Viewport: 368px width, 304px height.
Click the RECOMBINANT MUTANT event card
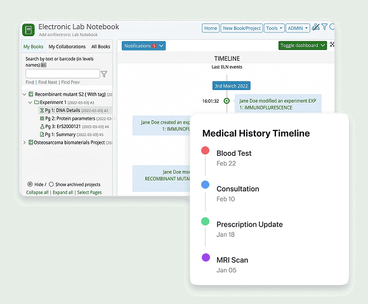(x=161, y=179)
